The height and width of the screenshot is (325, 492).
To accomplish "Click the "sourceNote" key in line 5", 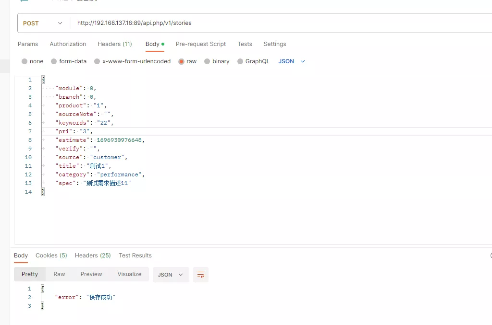I will tap(76, 114).
